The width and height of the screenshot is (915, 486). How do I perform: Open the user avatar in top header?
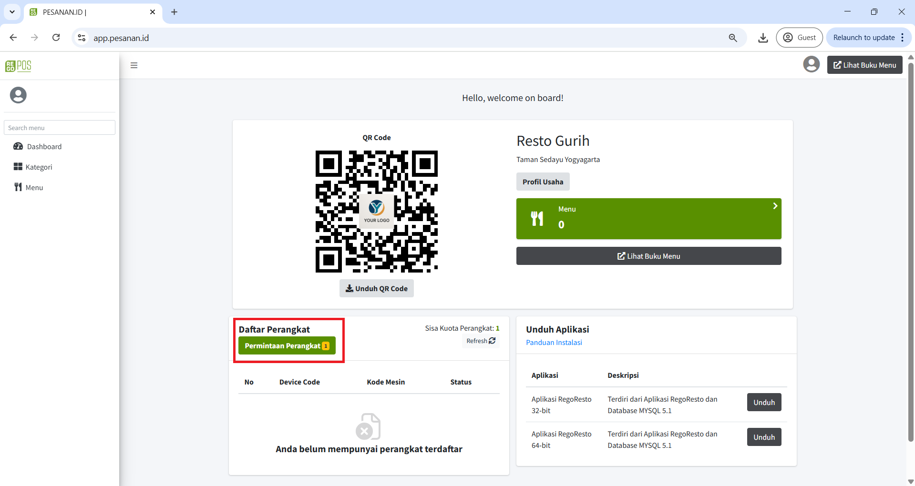pos(811,65)
